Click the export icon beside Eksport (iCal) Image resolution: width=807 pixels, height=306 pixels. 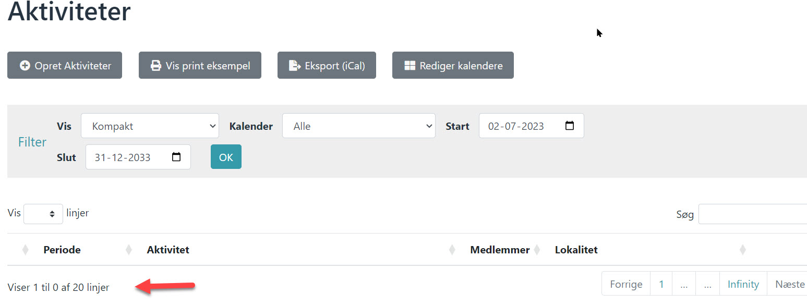pyautogui.click(x=295, y=66)
